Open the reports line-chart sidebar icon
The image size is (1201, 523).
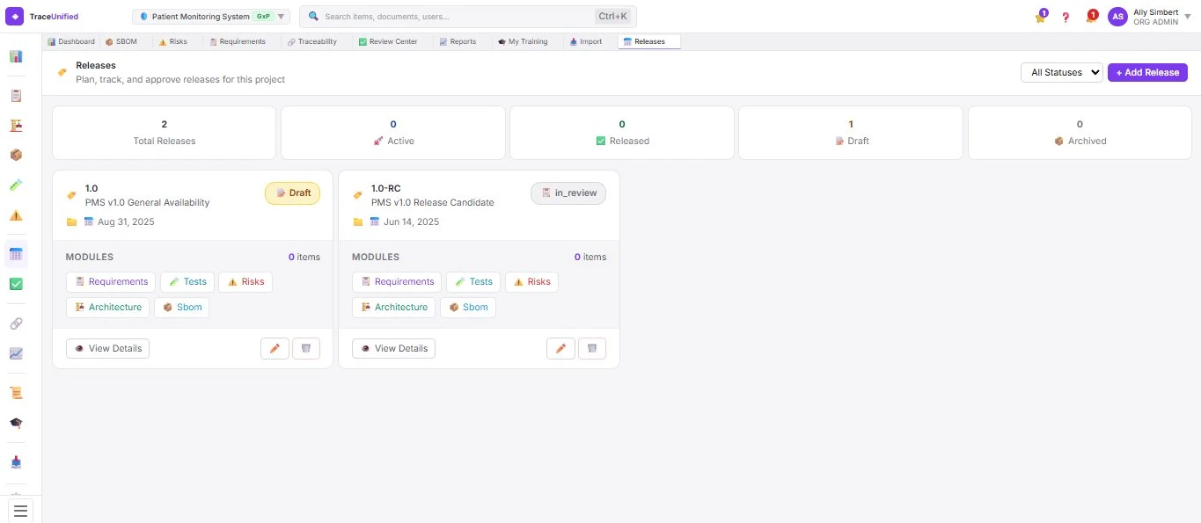point(16,353)
